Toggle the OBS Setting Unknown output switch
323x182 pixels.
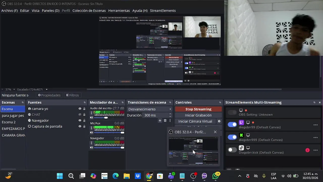tap(232, 112)
